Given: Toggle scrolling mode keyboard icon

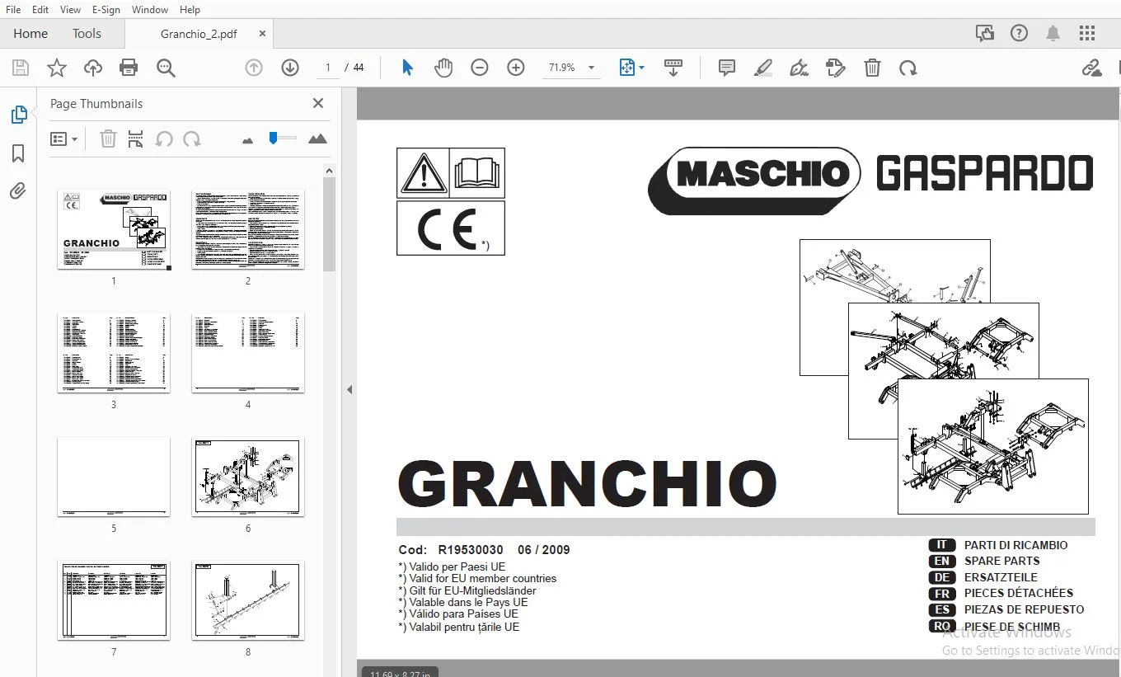Looking at the screenshot, I should click(x=673, y=68).
